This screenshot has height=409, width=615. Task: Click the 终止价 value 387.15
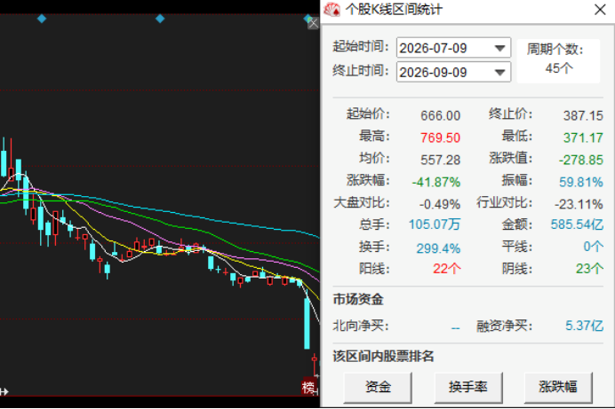pyautogui.click(x=583, y=115)
